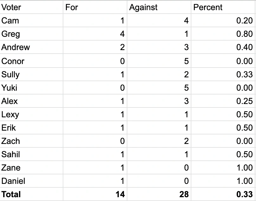Click Conor's Against count cell
256x201 pixels.
click(186, 61)
